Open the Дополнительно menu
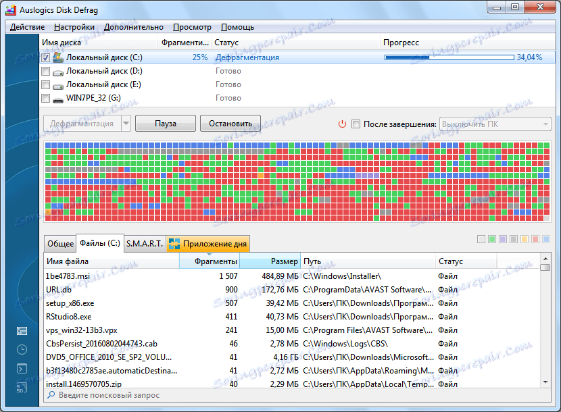The height and width of the screenshot is (412, 561). pyautogui.click(x=134, y=27)
